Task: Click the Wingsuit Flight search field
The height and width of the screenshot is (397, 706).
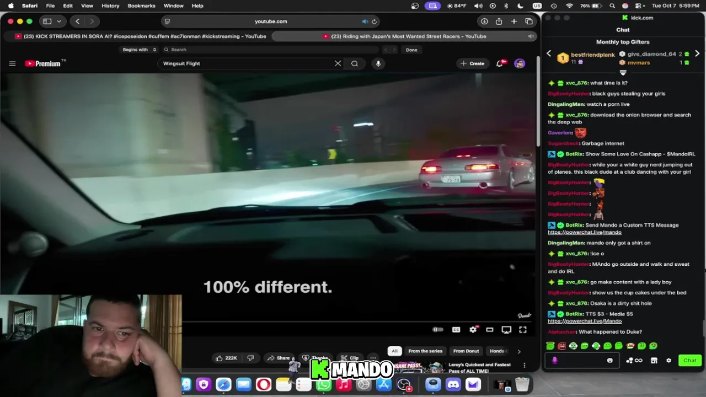Action: tap(245, 63)
